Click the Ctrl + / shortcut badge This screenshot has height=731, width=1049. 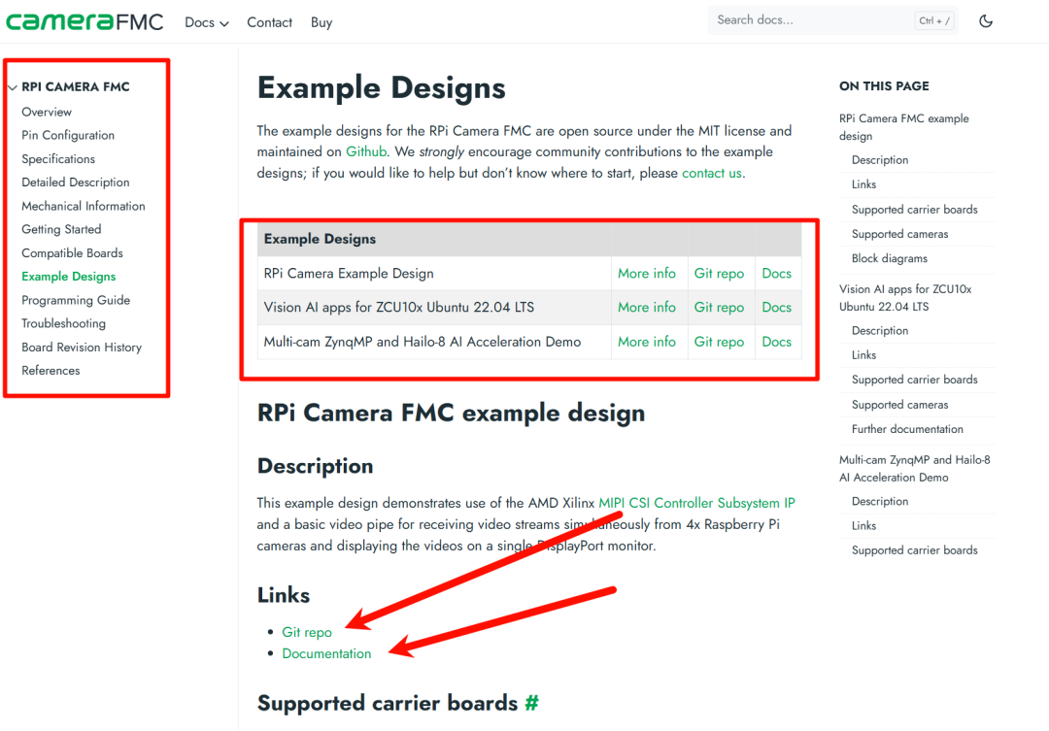coord(934,20)
